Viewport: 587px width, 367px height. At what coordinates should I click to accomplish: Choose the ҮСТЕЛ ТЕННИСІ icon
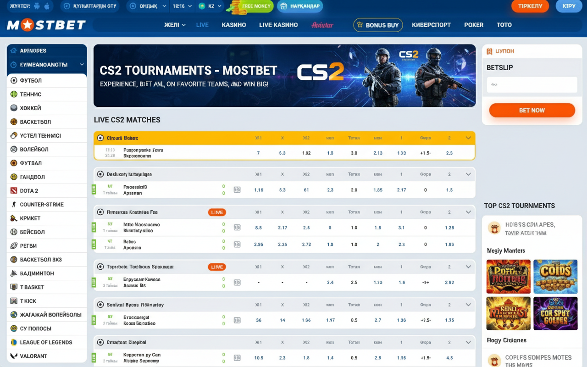(x=14, y=135)
